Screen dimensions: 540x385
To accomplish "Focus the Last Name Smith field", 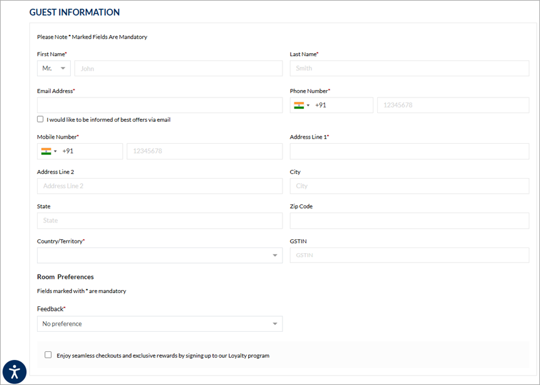I will 410,68.
